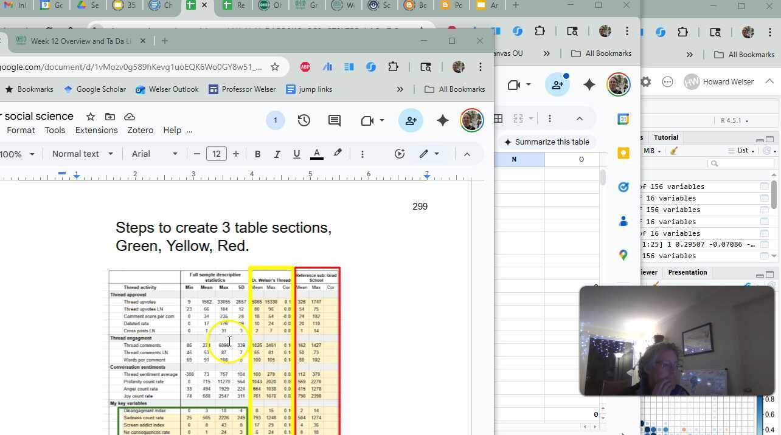Viewport: 781px width, 435px height.
Task: Switch to RStudio Presentation tab
Action: pos(687,272)
